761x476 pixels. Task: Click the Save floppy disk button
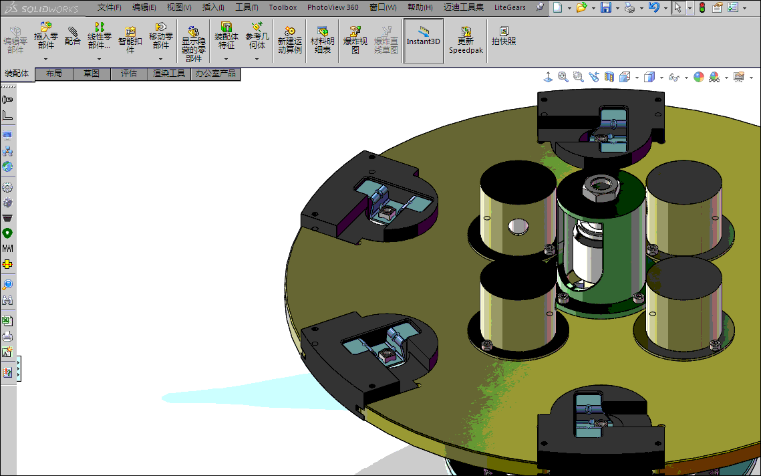tap(606, 7)
